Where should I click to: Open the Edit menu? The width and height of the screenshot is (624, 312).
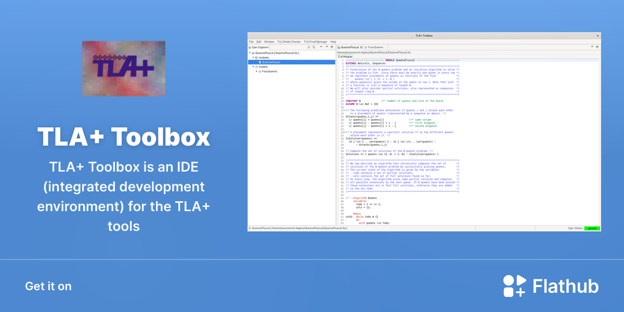[x=259, y=42]
